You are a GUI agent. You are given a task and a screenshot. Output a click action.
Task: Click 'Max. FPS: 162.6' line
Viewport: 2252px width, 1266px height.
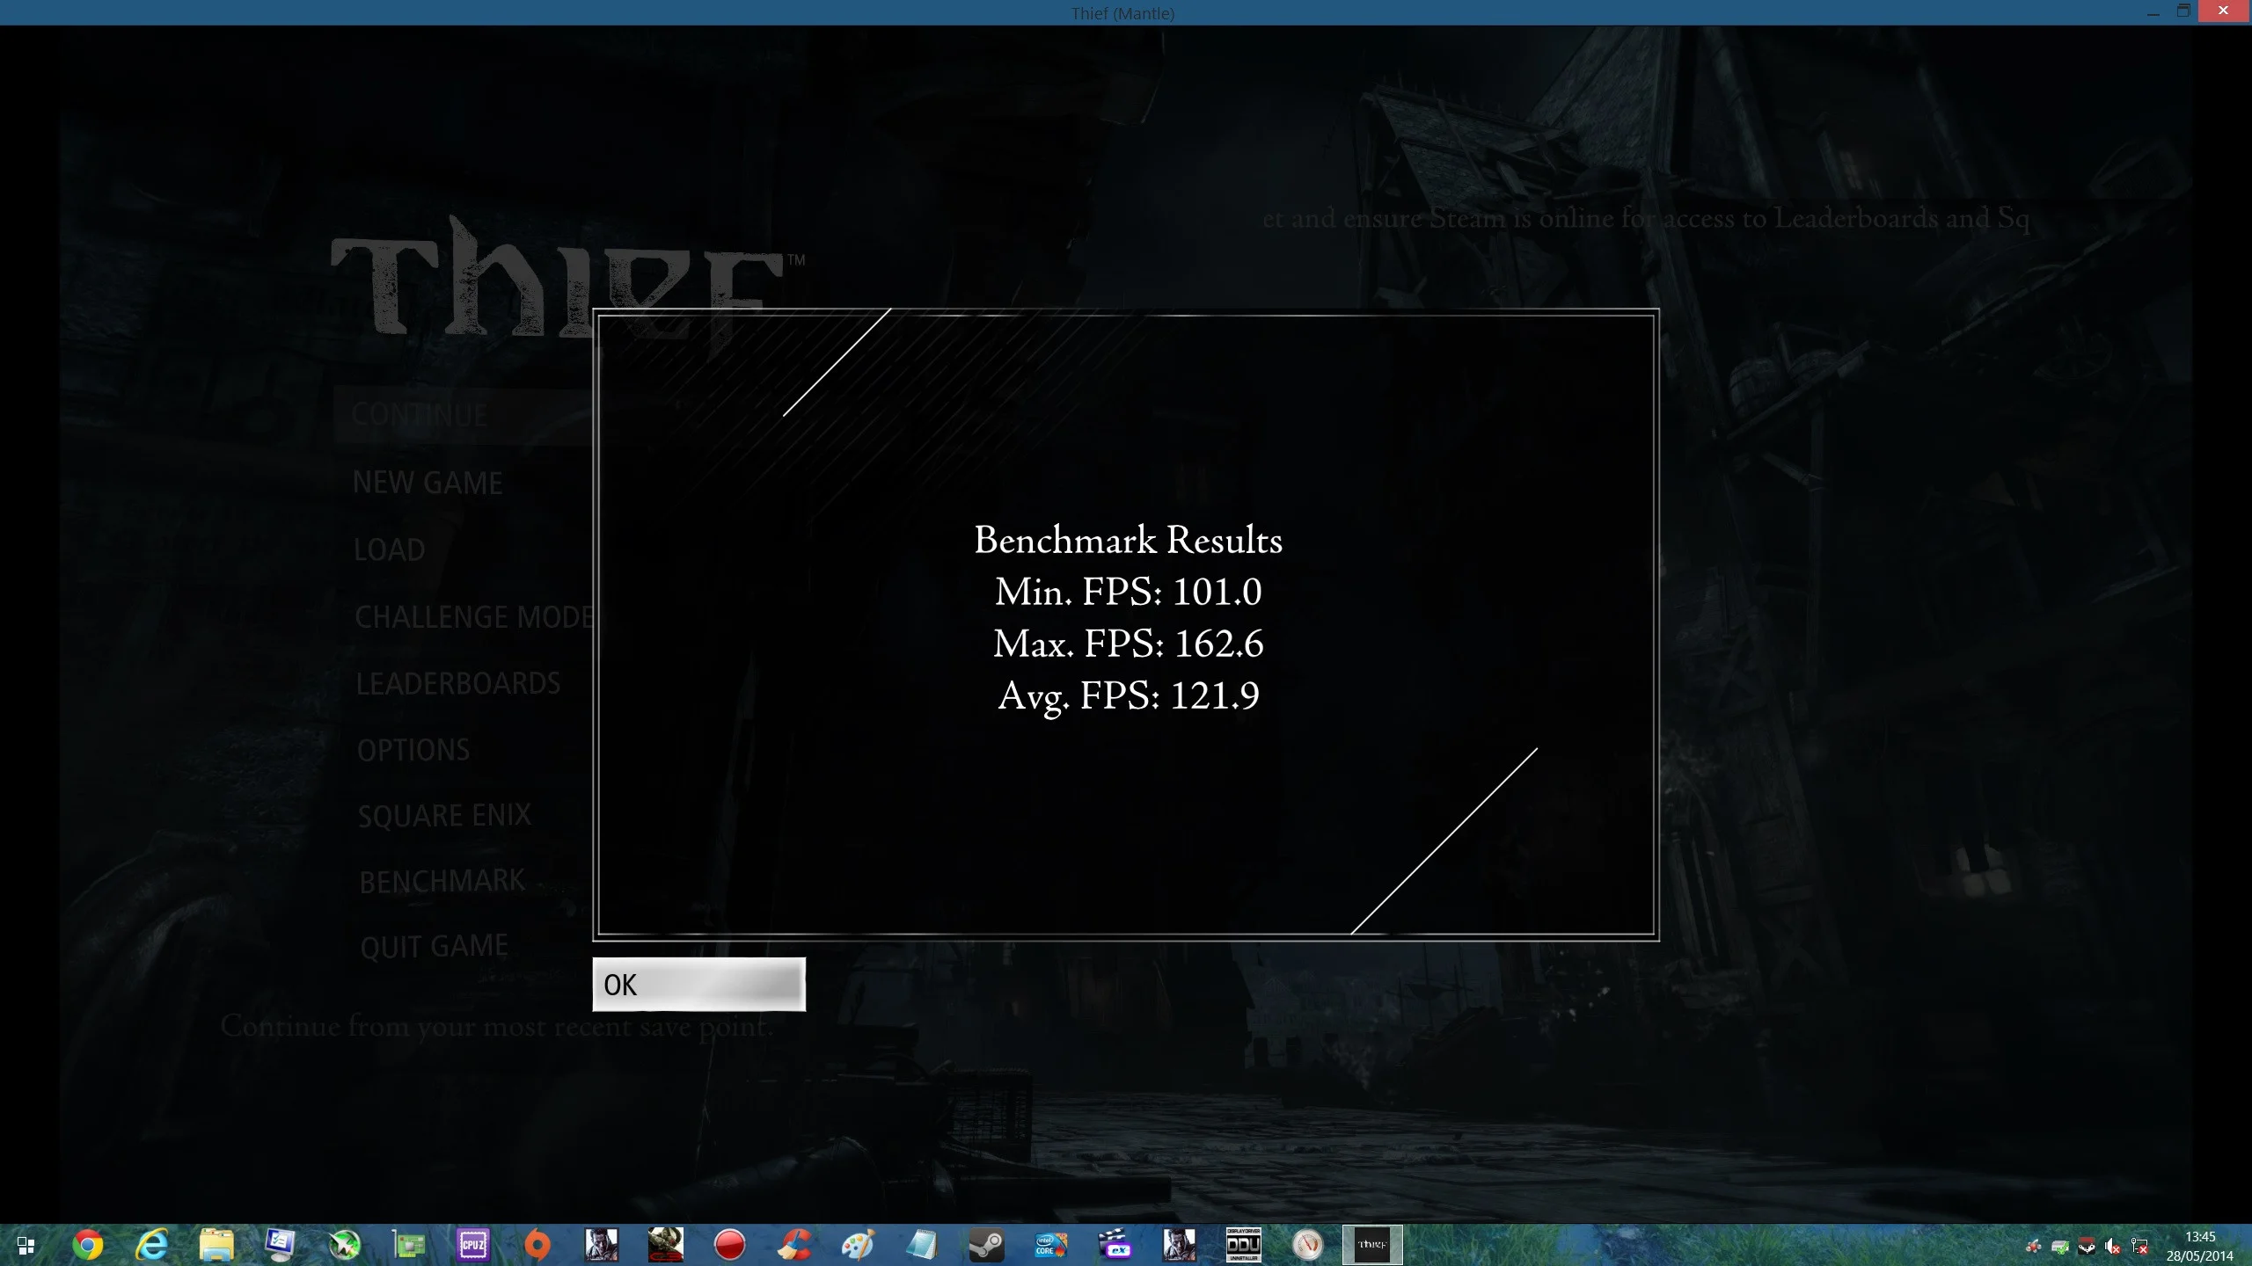click(1128, 644)
